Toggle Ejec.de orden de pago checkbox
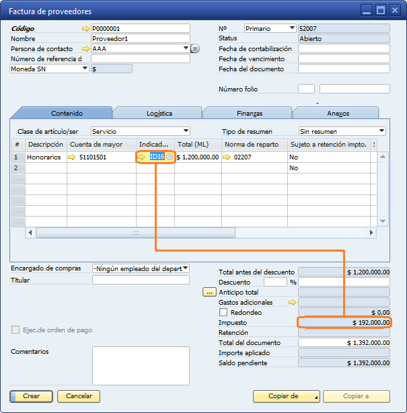This screenshot has height=413, width=407. 15,330
